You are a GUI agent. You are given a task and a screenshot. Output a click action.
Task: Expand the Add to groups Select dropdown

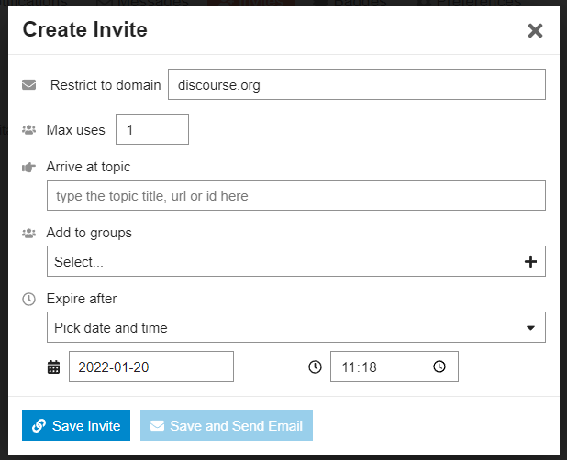296,261
